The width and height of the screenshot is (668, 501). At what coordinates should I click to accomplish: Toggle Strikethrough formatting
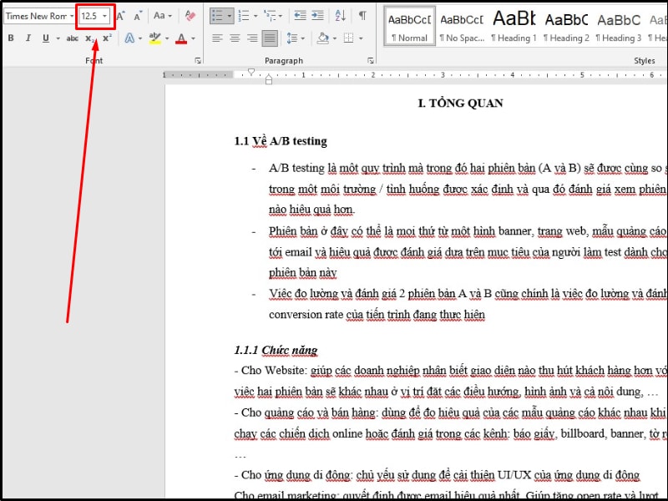pyautogui.click(x=72, y=38)
